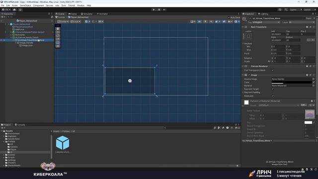Click the Image Color swatch
This screenshot has height=179, width=318.
tap(292, 83)
